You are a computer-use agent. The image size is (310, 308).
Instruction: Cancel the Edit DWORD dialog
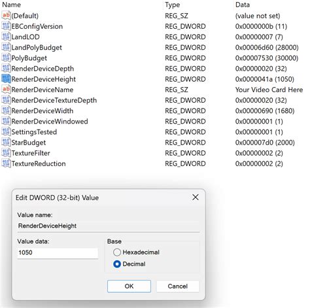(178, 286)
